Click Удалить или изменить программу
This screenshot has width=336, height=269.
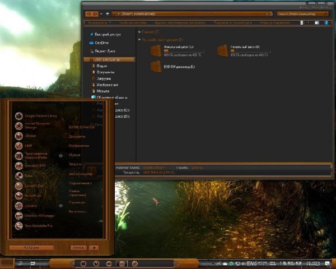pos(180,22)
